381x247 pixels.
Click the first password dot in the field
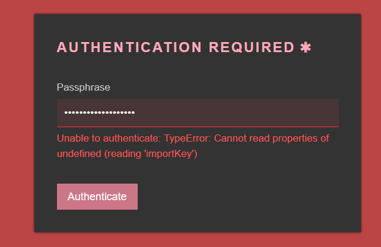click(66, 113)
